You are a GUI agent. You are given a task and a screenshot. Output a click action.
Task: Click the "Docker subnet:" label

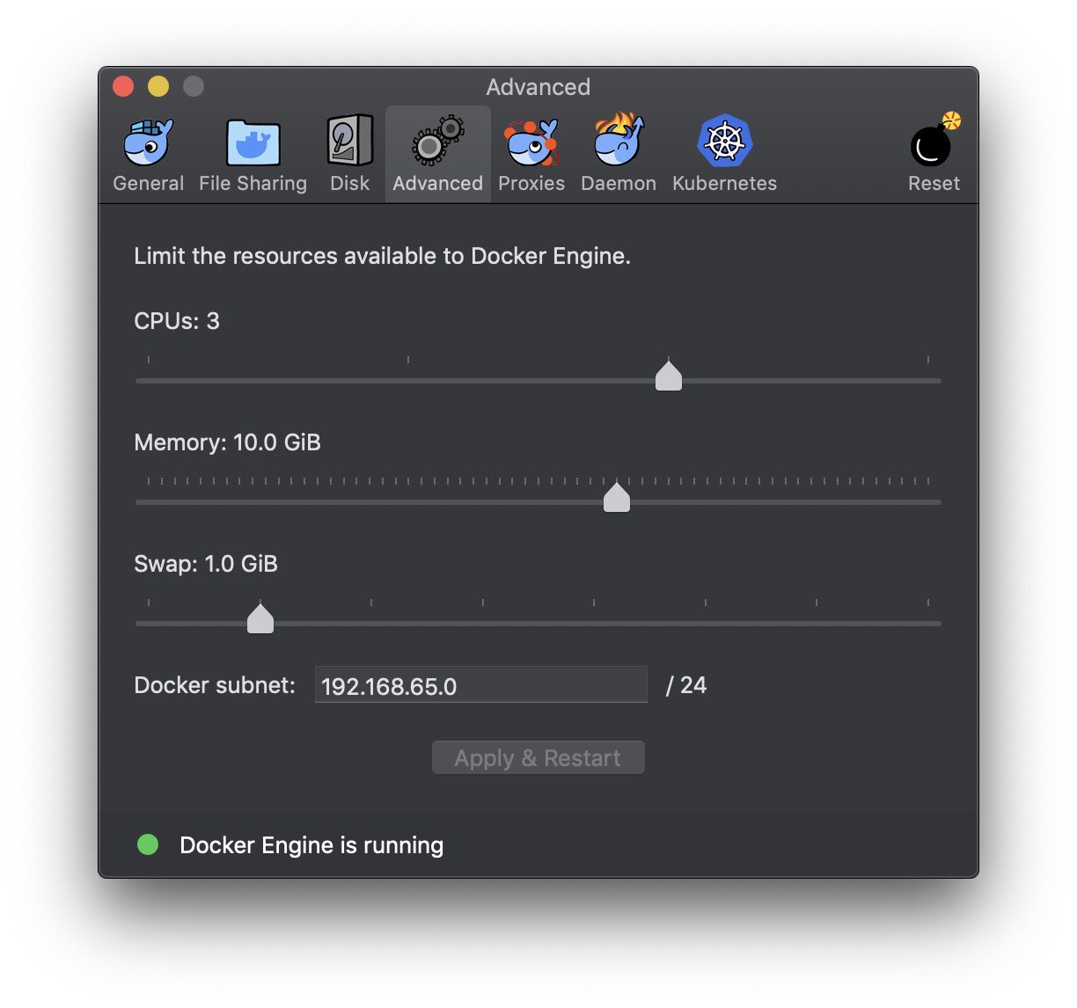215,685
